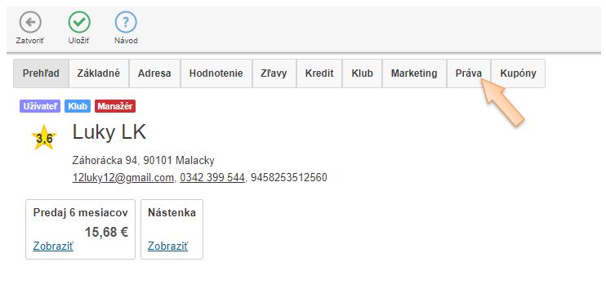Select the blue Klub badge
The image size is (606, 302).
tap(78, 106)
